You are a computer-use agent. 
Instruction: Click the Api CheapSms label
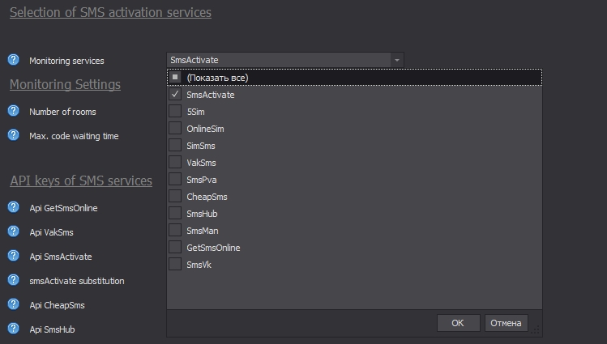58,305
